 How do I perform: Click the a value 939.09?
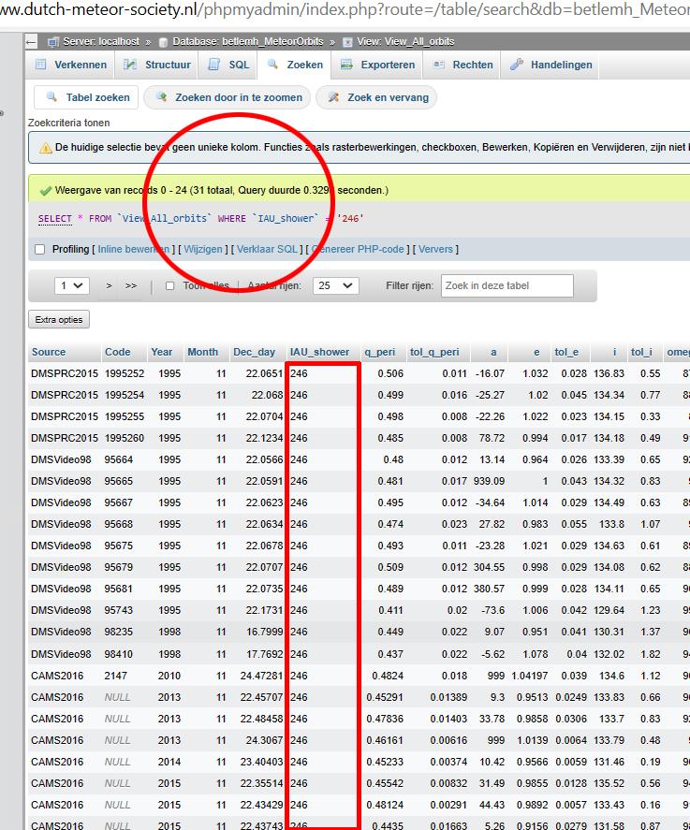pos(489,481)
